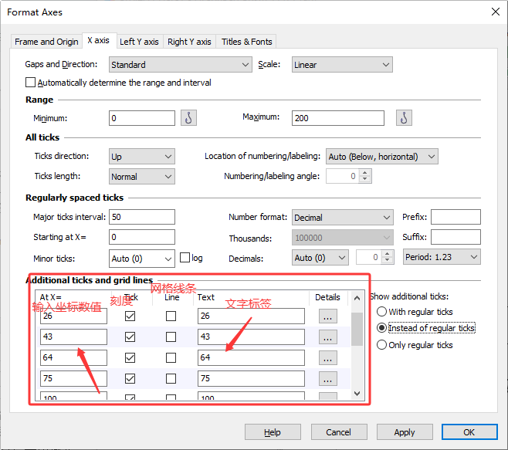Screen dimensions: 508x450
Task: Decrease numbering/labeling angle spinner
Action: click(x=365, y=179)
